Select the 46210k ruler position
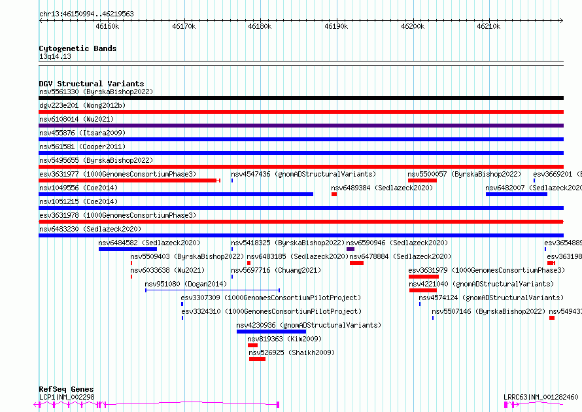 [488, 26]
